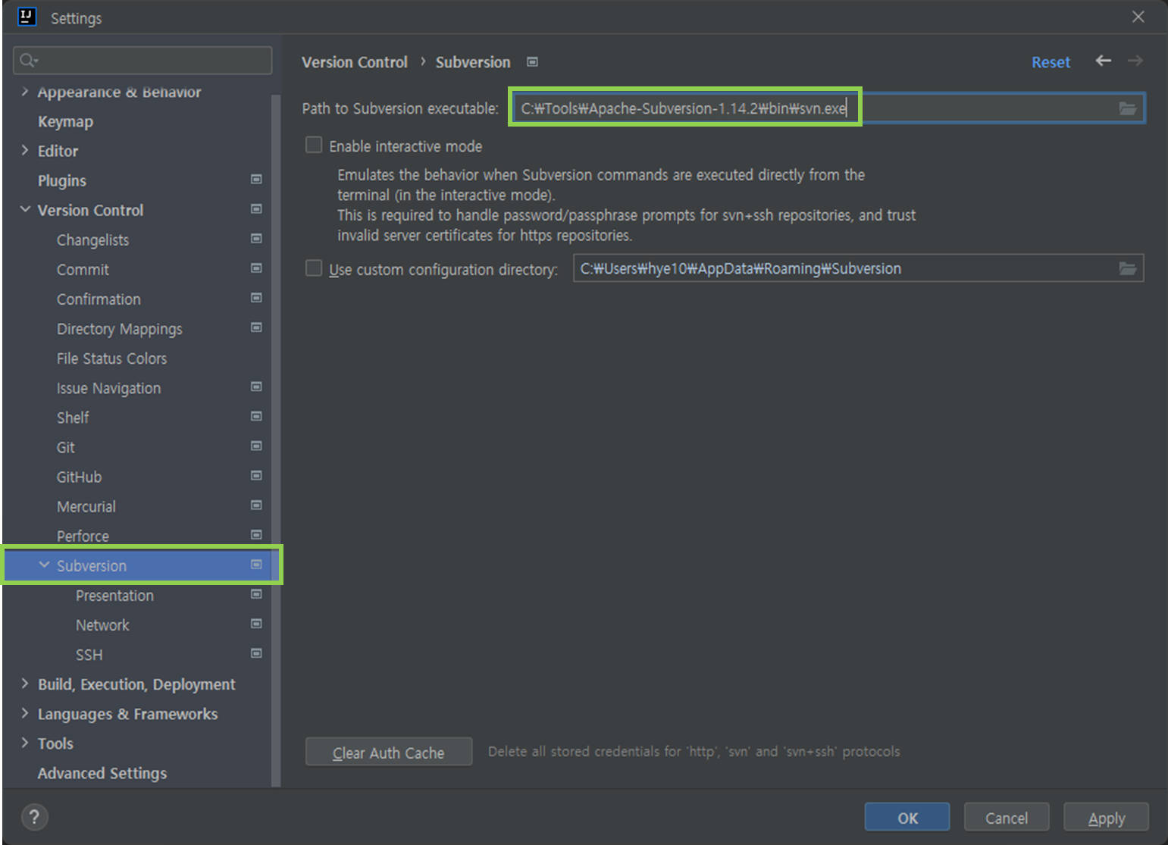This screenshot has width=1168, height=845.
Task: Open Advanced Settings page
Action: (102, 773)
